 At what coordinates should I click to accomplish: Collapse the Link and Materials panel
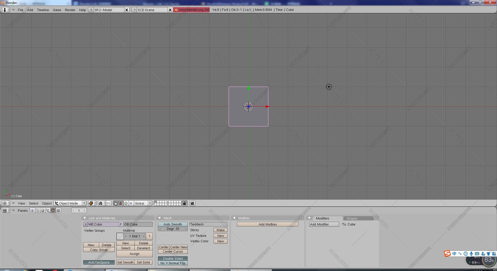pos(85,218)
